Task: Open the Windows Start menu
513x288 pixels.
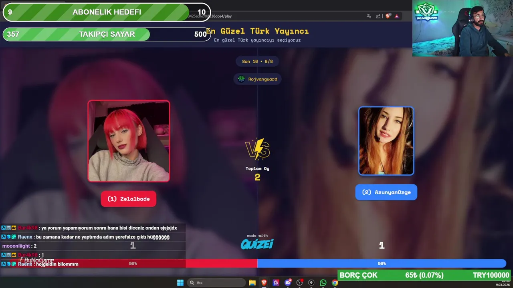Action: point(180,283)
